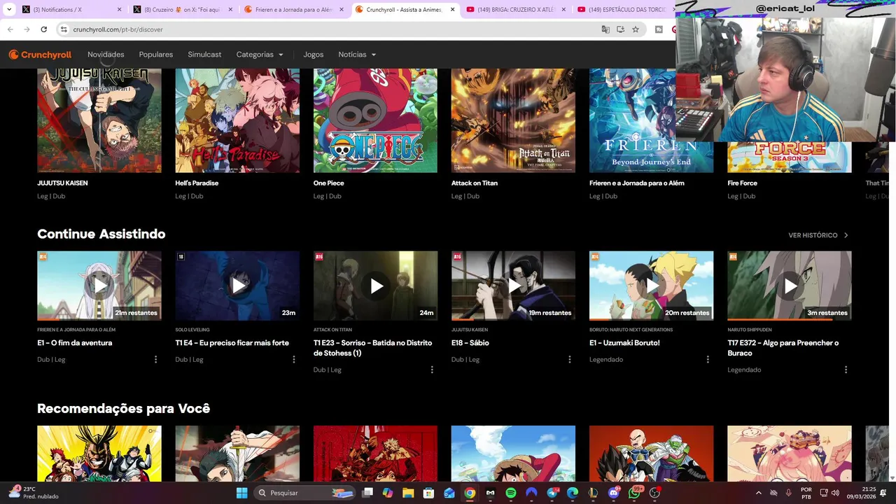This screenshot has width=896, height=504.
Task: Play Boruto E1 - Uzumaki Boruto!
Action: click(651, 286)
